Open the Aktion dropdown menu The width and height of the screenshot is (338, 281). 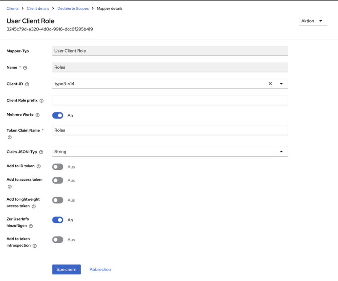point(313,21)
